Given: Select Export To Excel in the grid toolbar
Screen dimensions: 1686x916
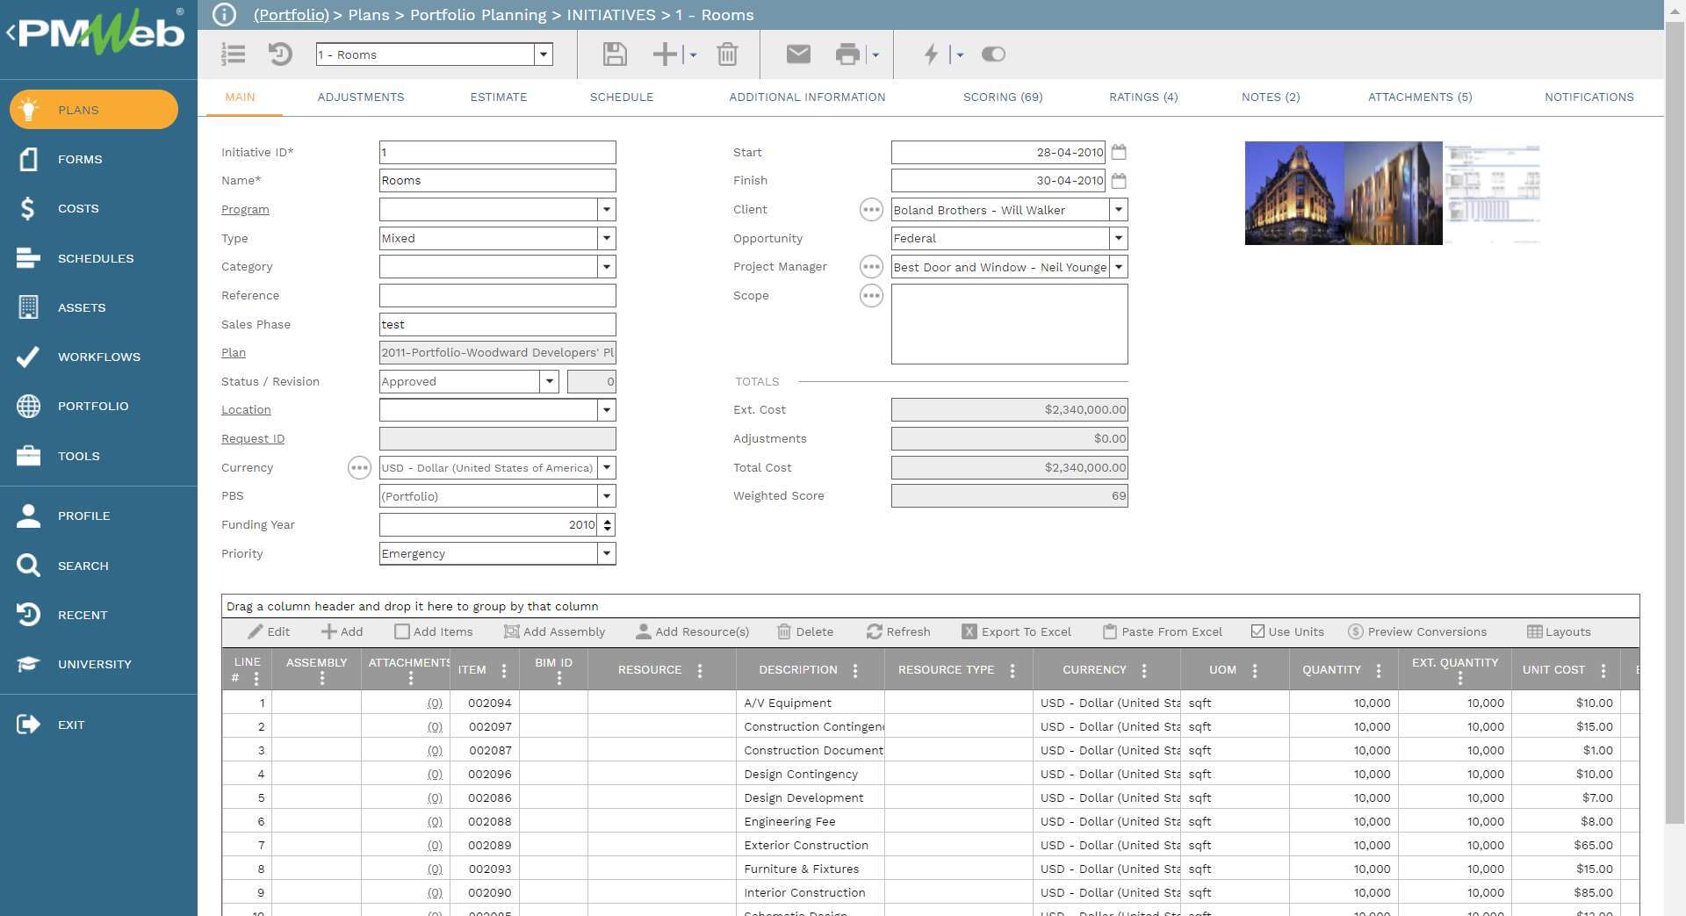Looking at the screenshot, I should pos(1017,631).
